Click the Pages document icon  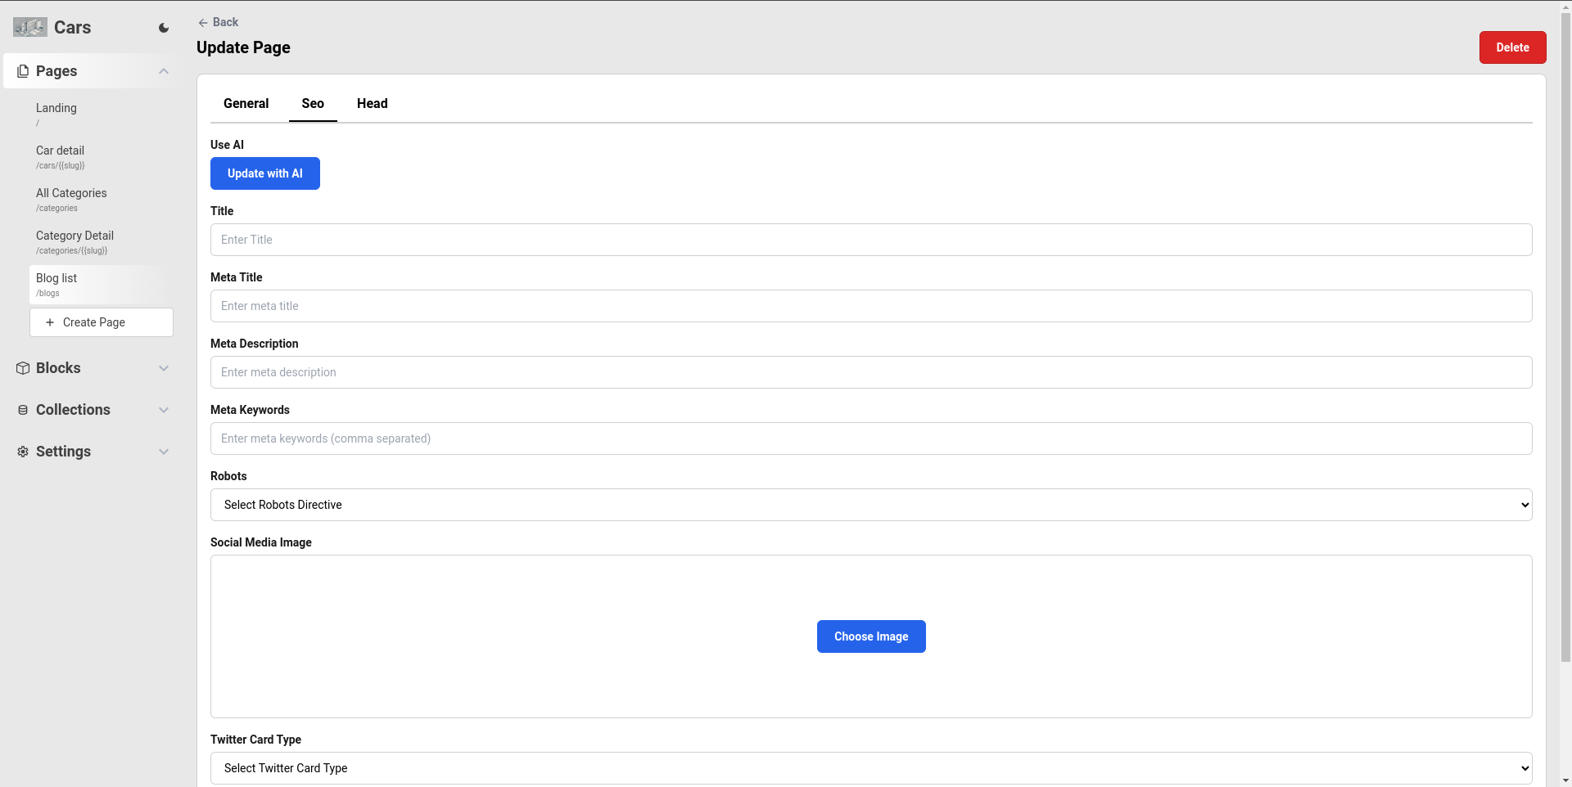click(x=23, y=71)
